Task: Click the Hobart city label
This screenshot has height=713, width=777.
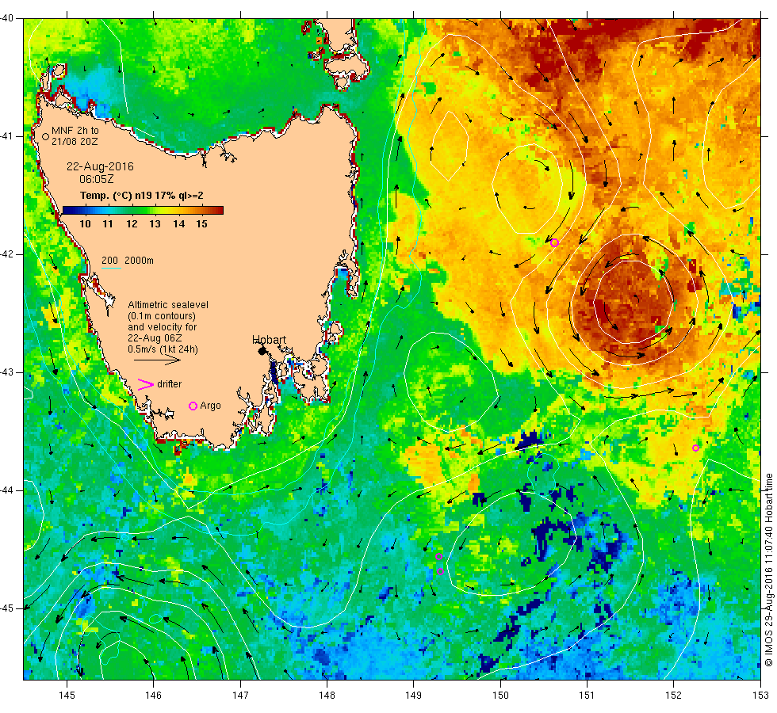Action: pos(269,340)
